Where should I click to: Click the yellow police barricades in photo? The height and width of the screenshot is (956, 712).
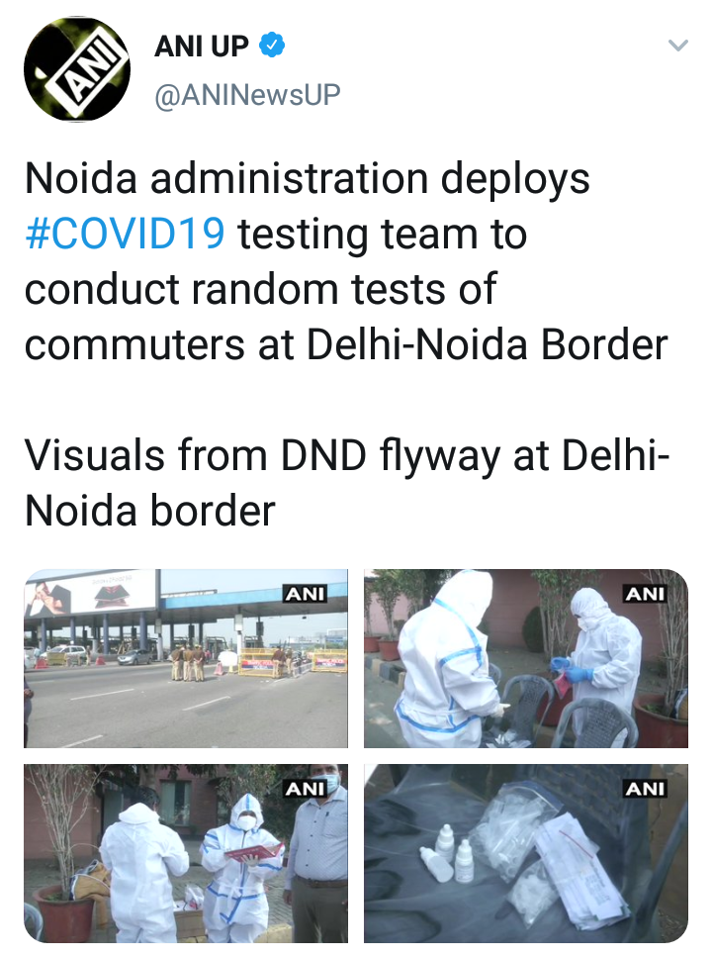(293, 662)
